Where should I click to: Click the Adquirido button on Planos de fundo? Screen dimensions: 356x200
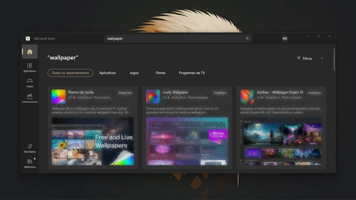coord(125,93)
